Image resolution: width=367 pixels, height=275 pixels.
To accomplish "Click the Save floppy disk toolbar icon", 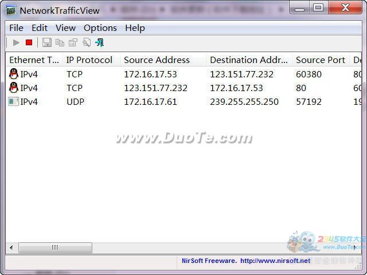I will (47, 42).
